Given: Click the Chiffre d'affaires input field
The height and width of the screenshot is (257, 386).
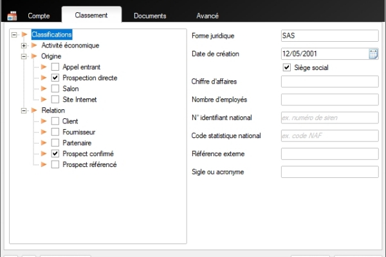Looking at the screenshot, I should (329, 80).
